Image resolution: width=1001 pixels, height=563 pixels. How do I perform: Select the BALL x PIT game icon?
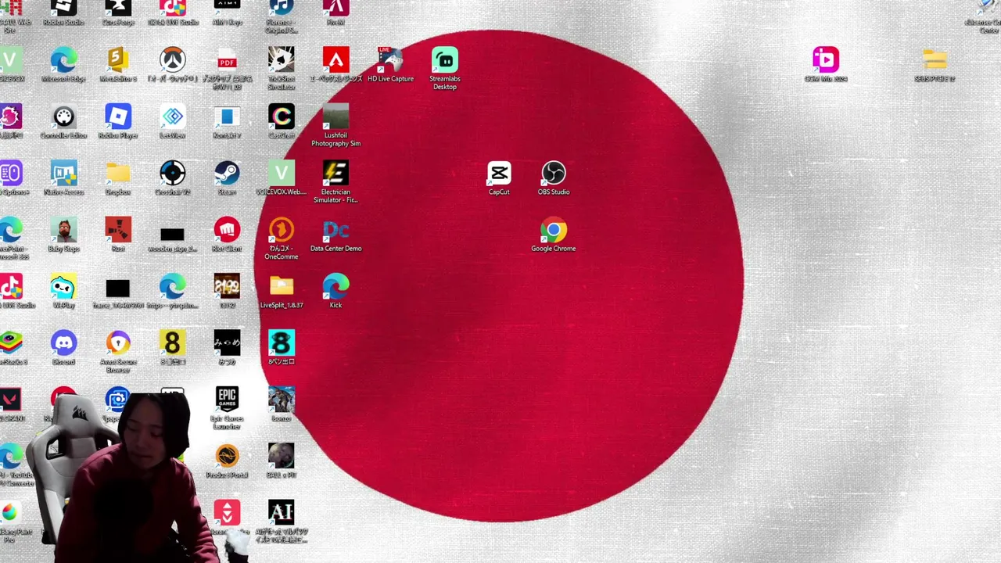(x=282, y=457)
